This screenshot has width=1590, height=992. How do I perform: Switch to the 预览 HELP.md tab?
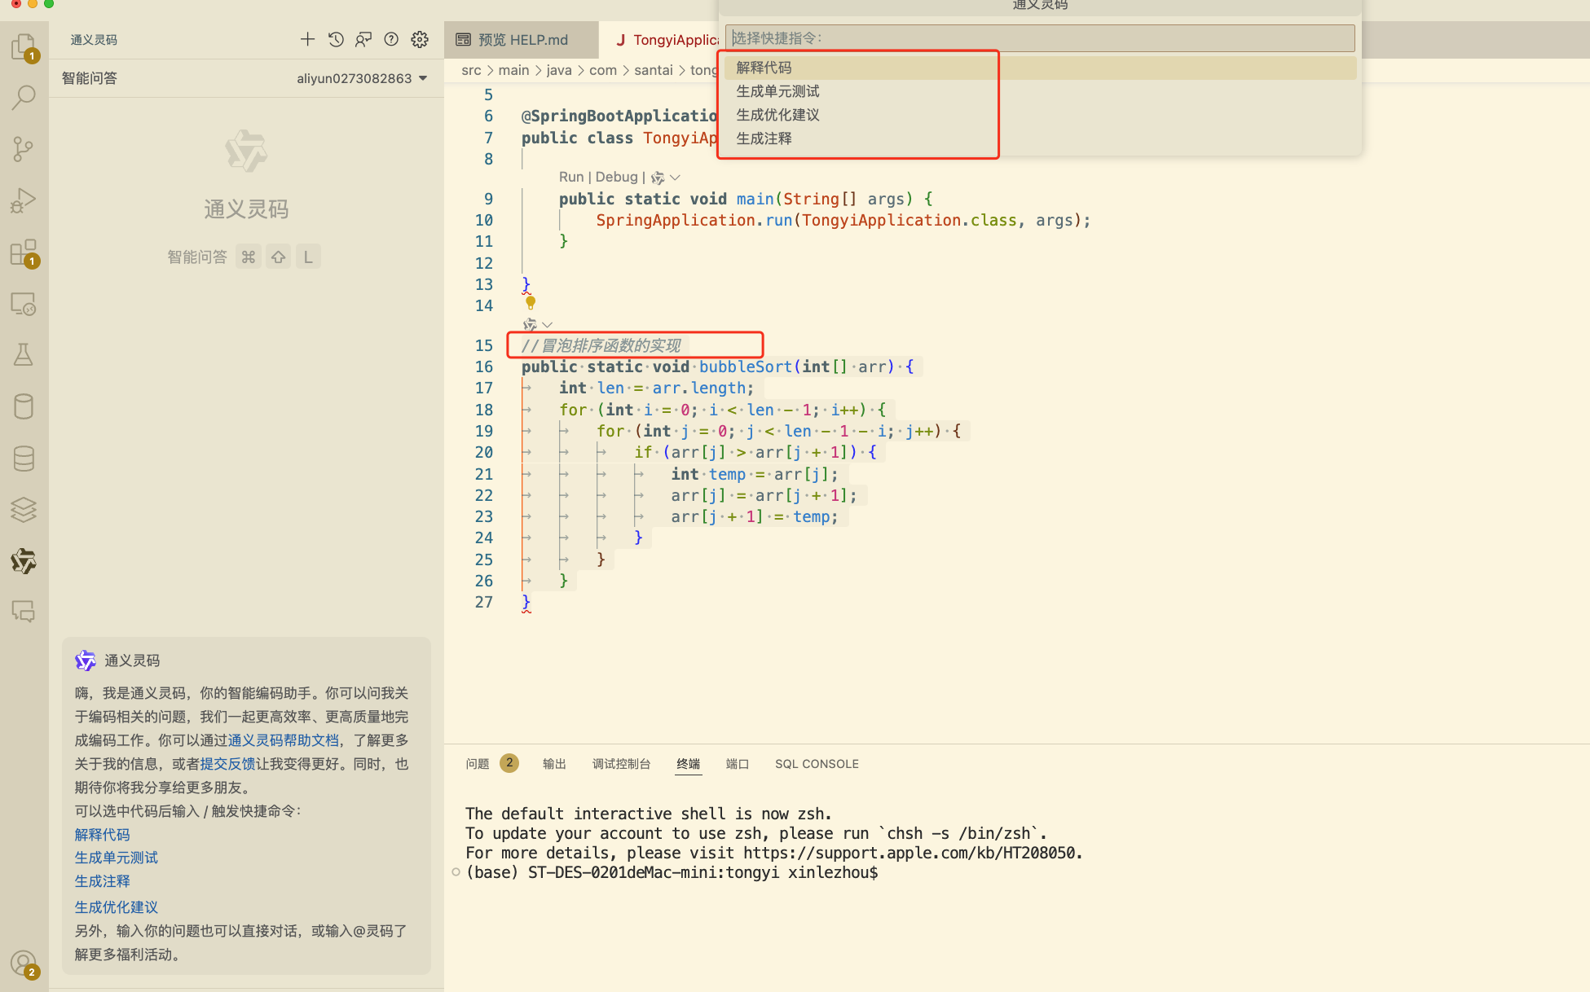click(513, 40)
